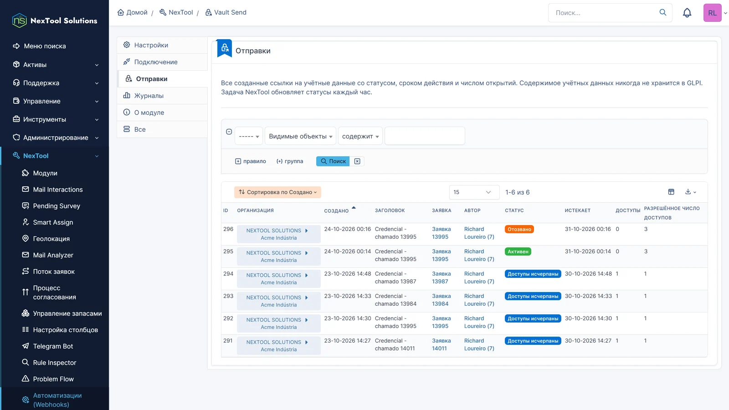Select the Журналы tab
Viewport: 729px width, 410px height.
tap(162, 96)
